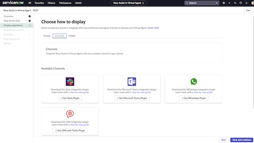This screenshot has width=254, height=143.
Task: Open the Workspaces menu
Action: [x=65, y=3]
